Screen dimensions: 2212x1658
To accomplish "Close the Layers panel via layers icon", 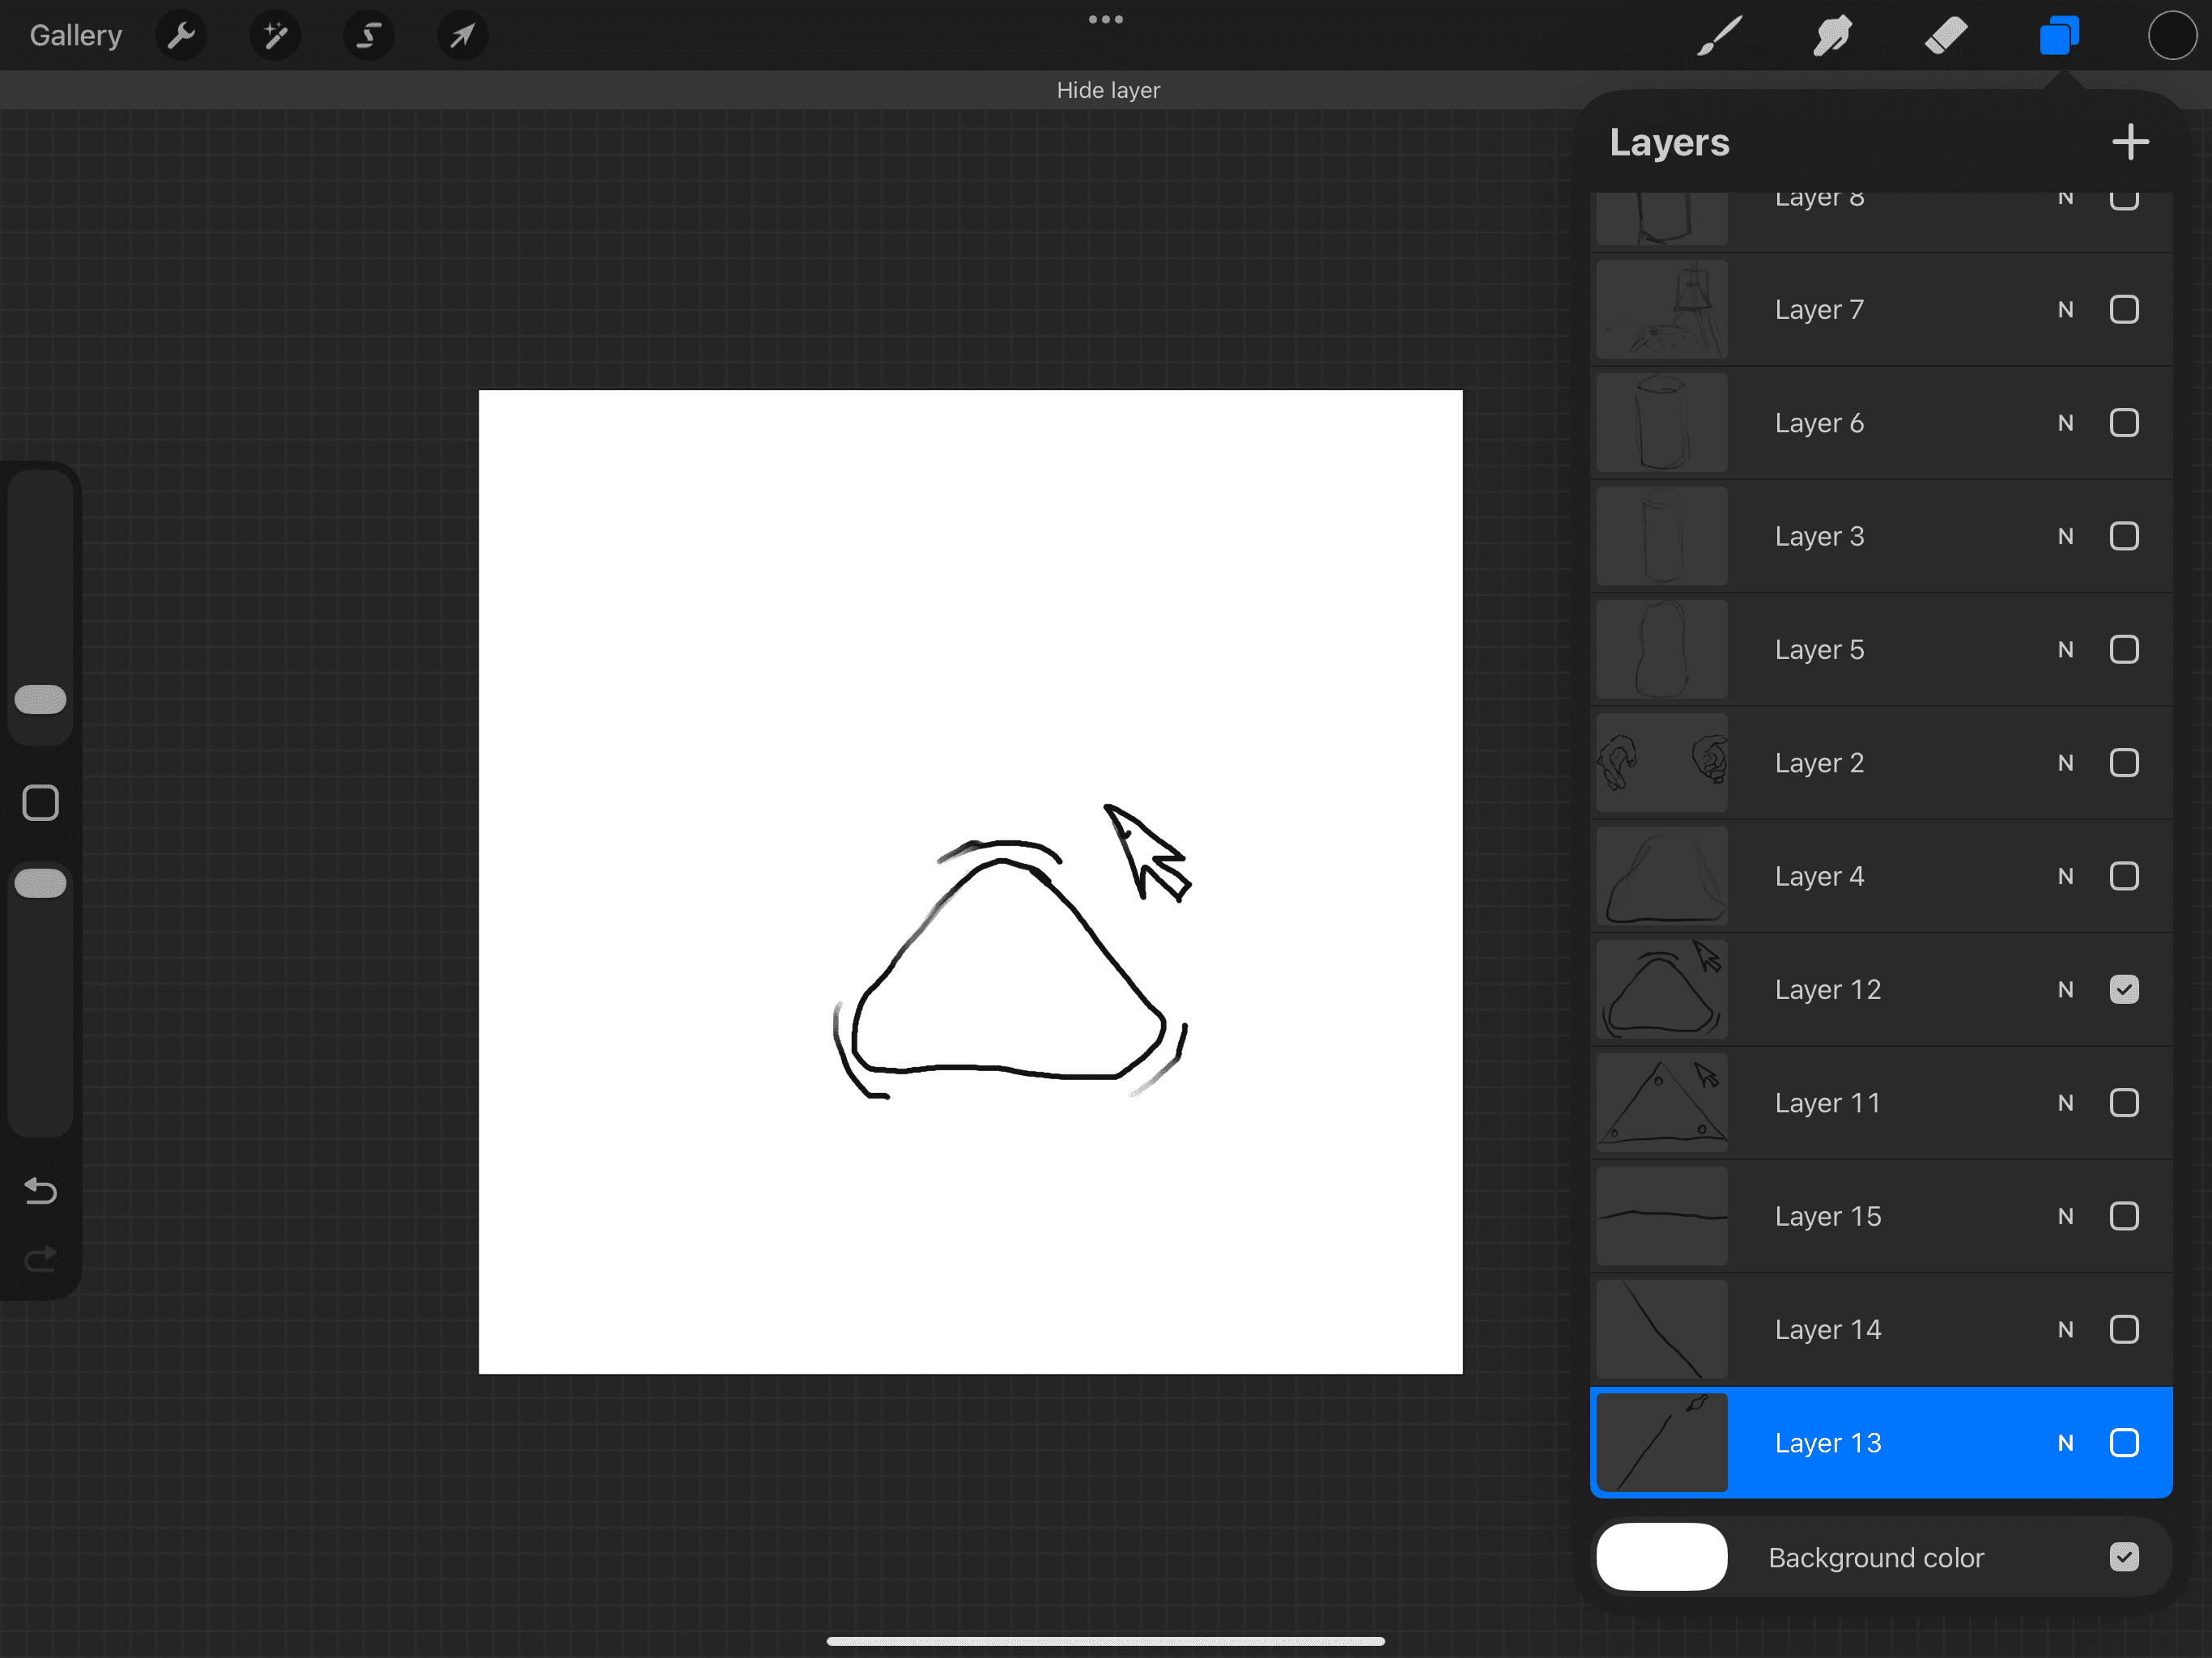I will point(2059,36).
